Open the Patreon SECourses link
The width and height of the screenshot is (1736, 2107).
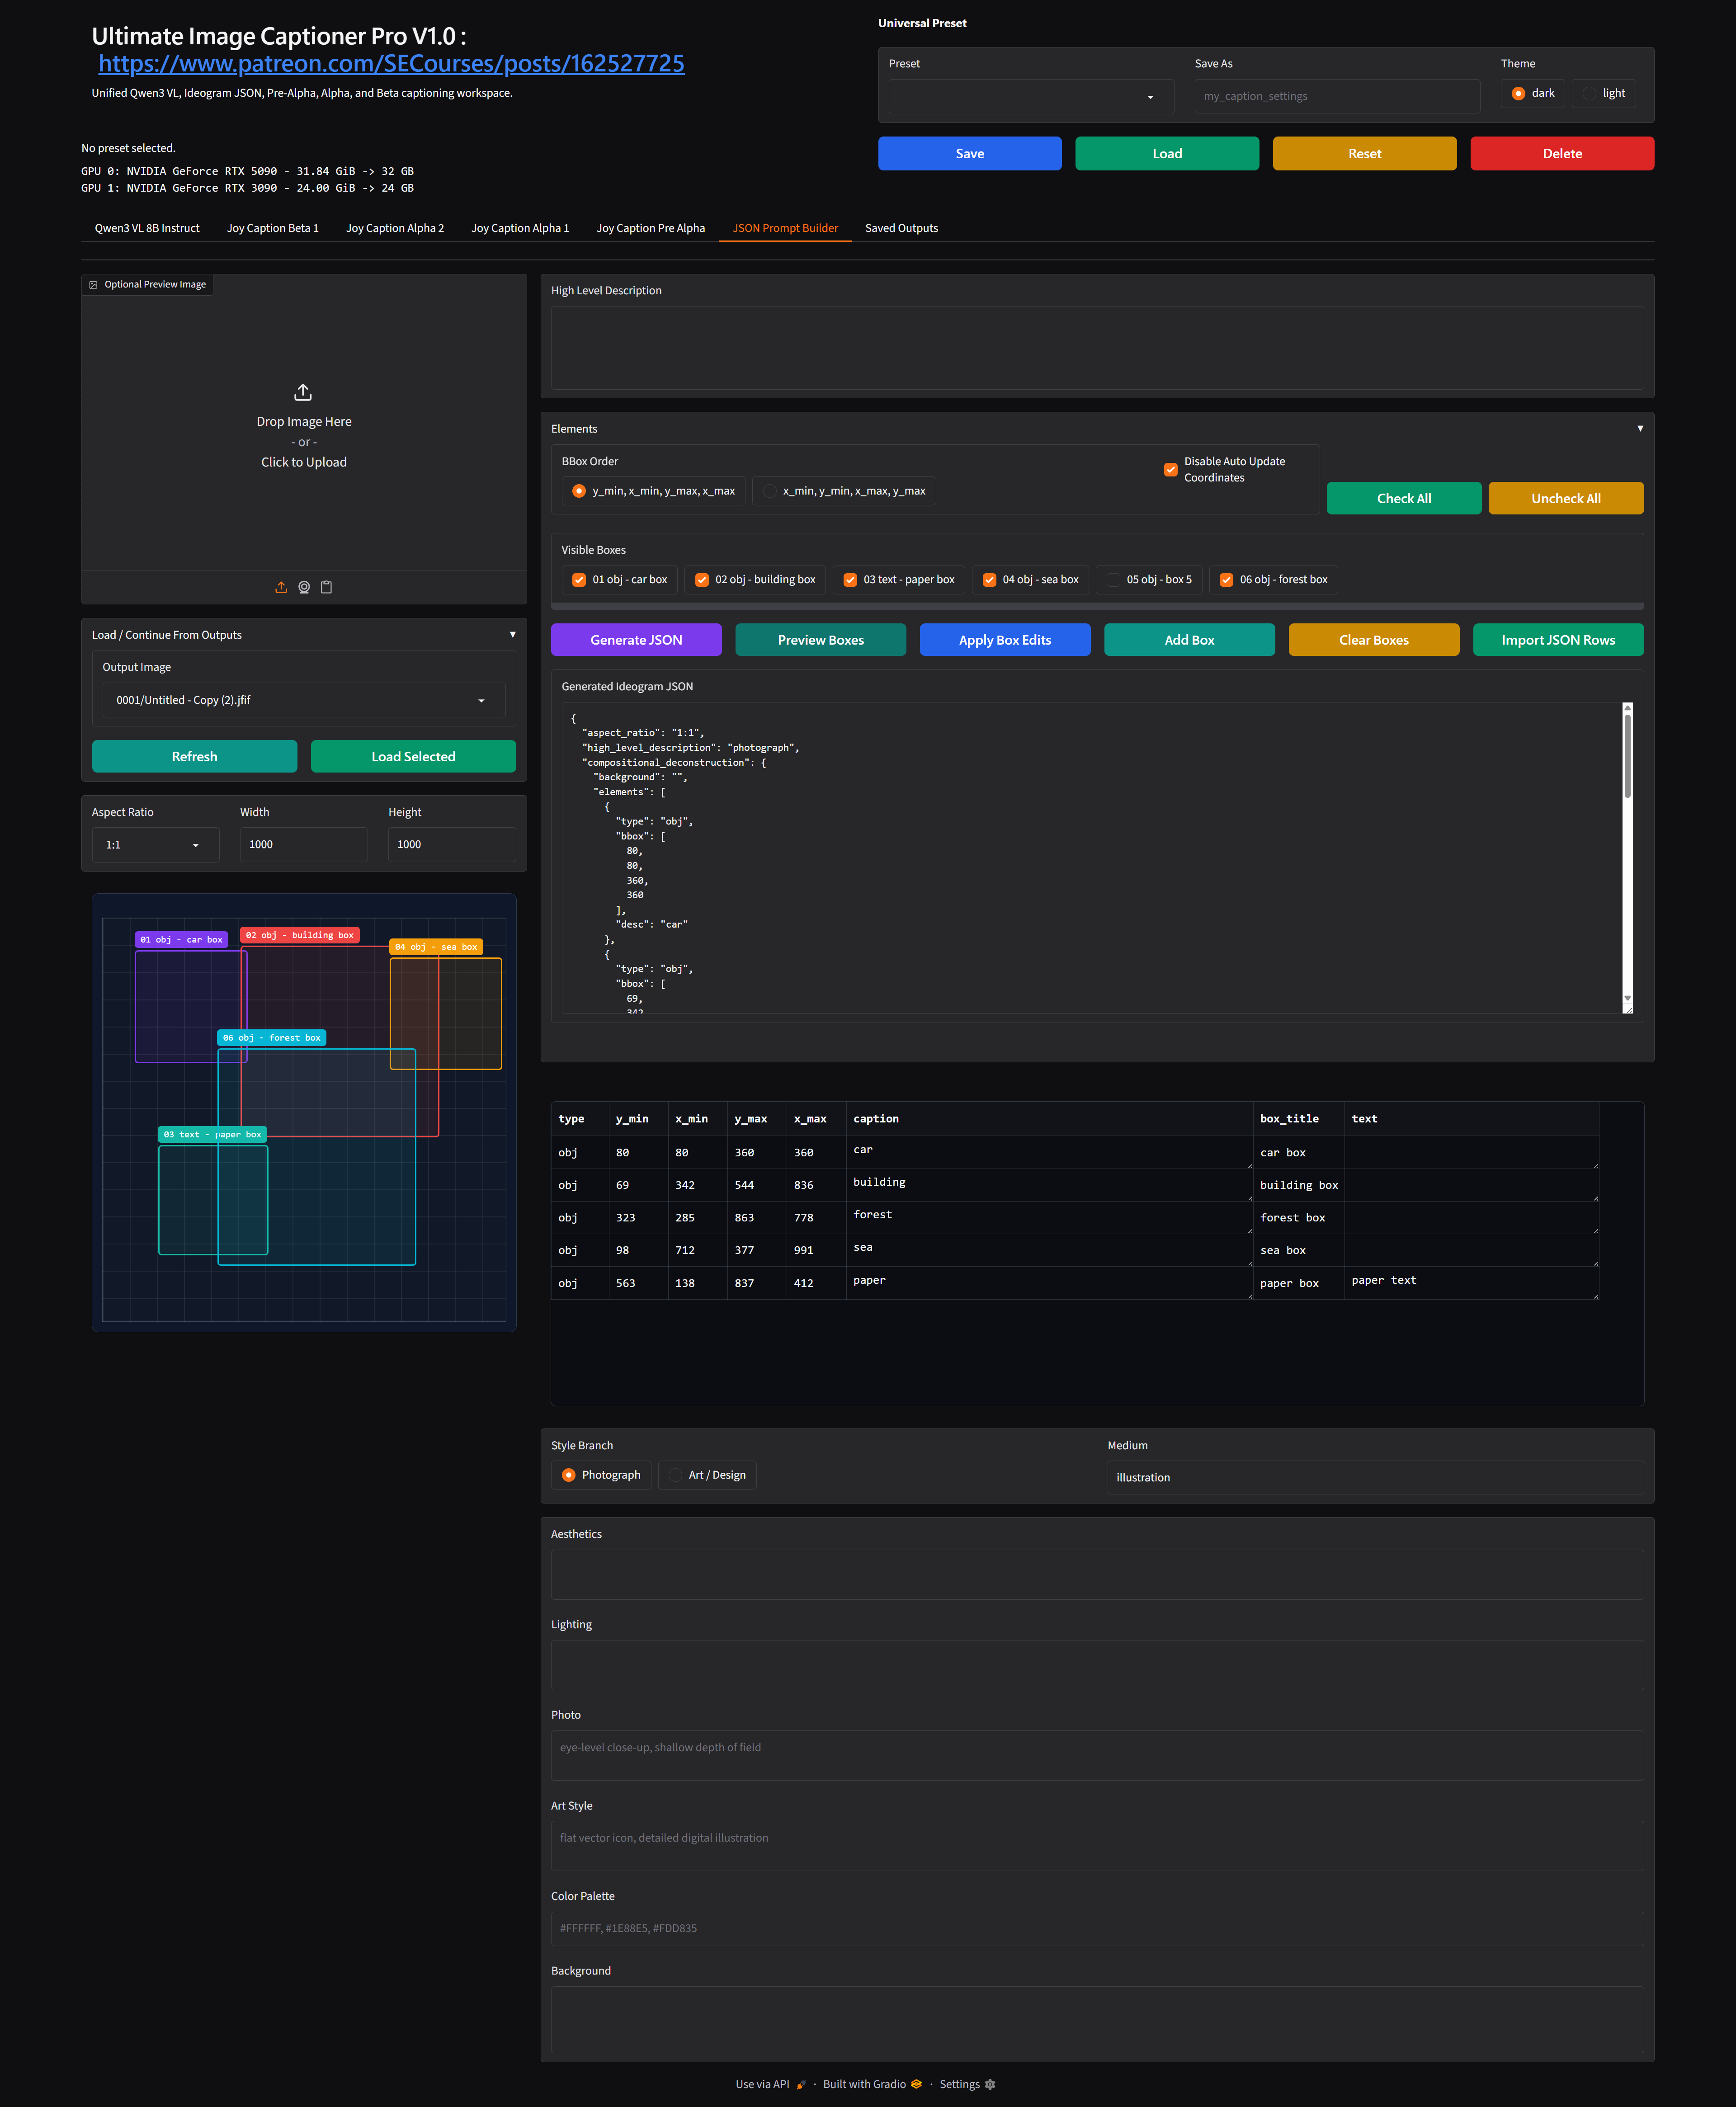(391, 64)
